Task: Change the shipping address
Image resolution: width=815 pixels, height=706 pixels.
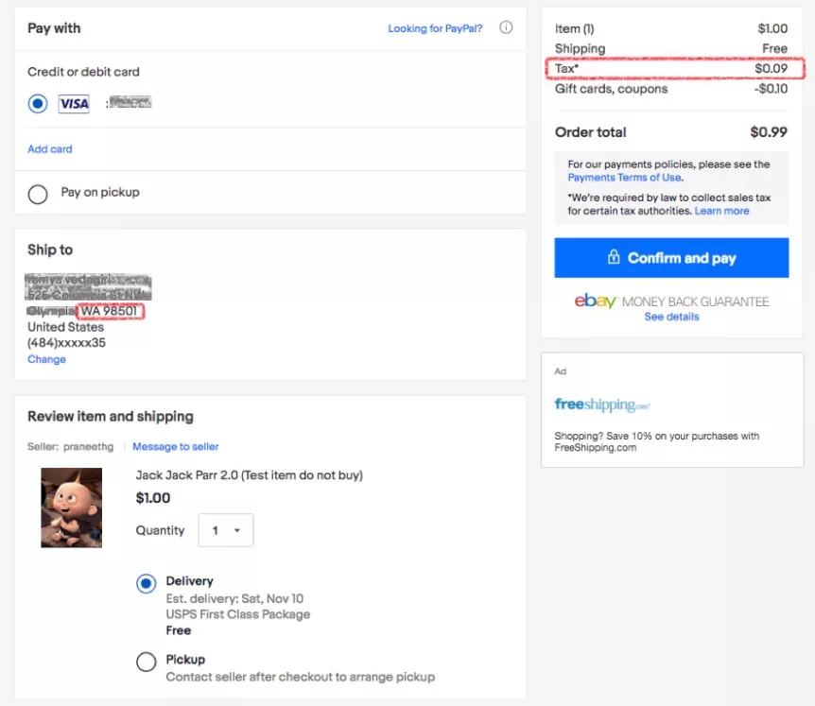Action: (46, 359)
